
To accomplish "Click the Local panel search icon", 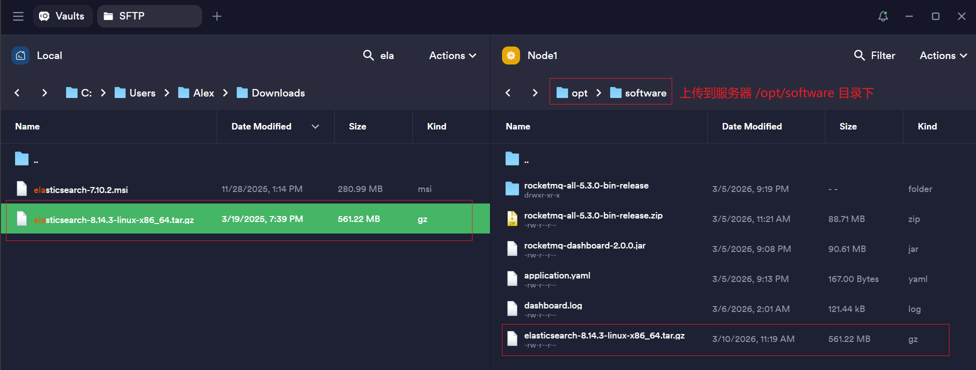I will coord(368,55).
